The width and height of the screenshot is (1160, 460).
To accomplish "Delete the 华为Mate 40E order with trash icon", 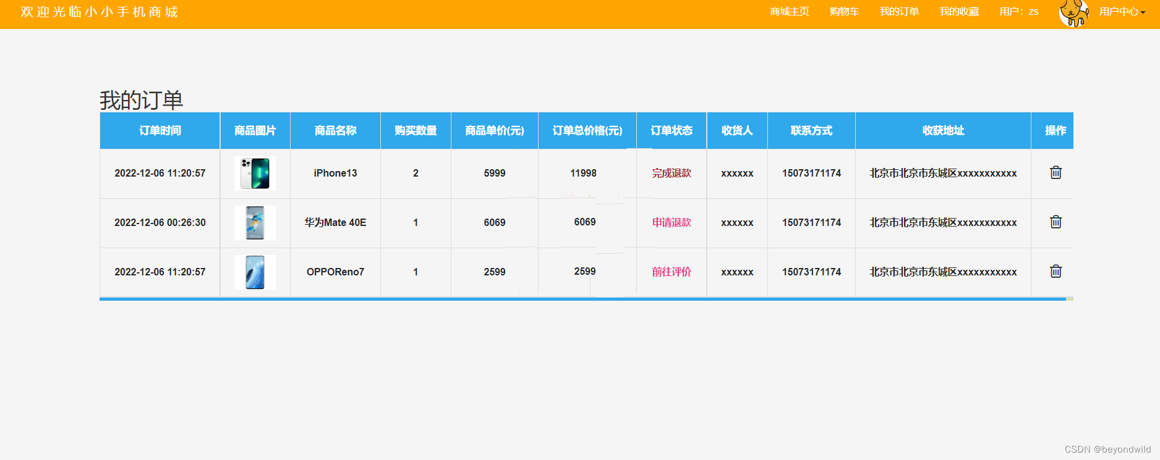I will click(x=1056, y=222).
